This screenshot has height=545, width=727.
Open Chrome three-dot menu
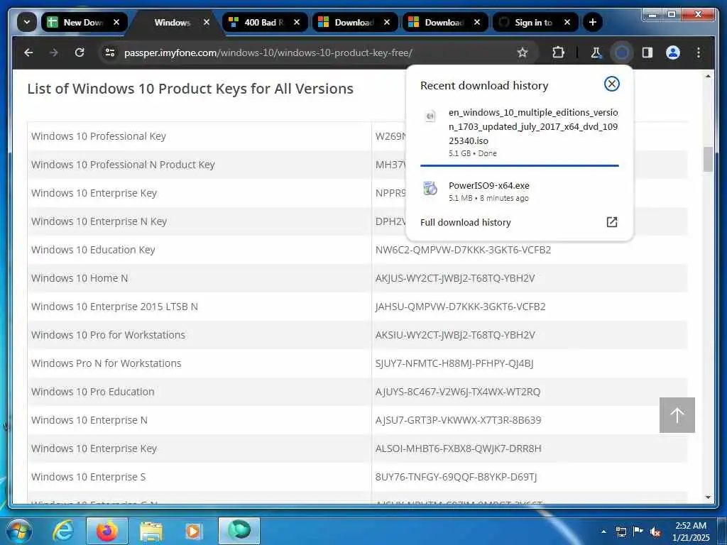click(699, 53)
